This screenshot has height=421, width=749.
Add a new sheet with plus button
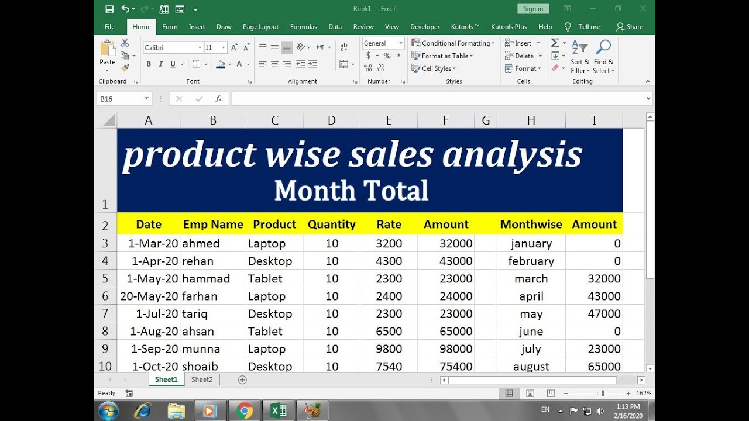coord(242,379)
